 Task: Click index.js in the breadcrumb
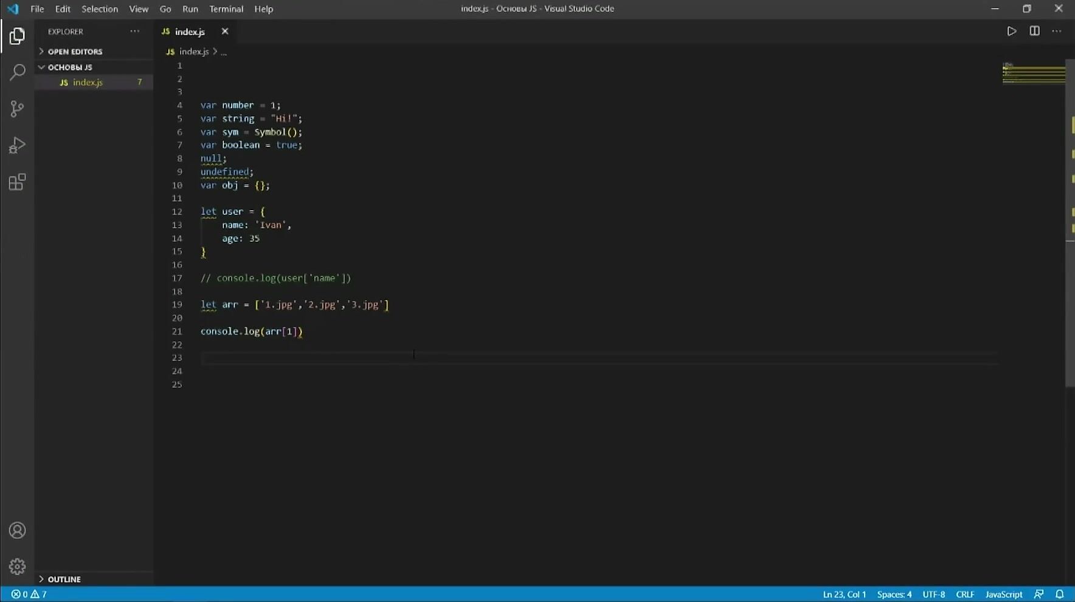click(x=194, y=52)
